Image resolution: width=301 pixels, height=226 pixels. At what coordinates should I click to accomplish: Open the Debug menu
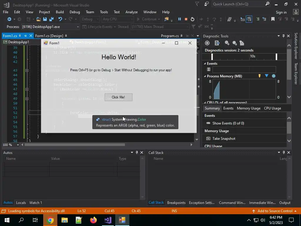[x=75, y=12]
